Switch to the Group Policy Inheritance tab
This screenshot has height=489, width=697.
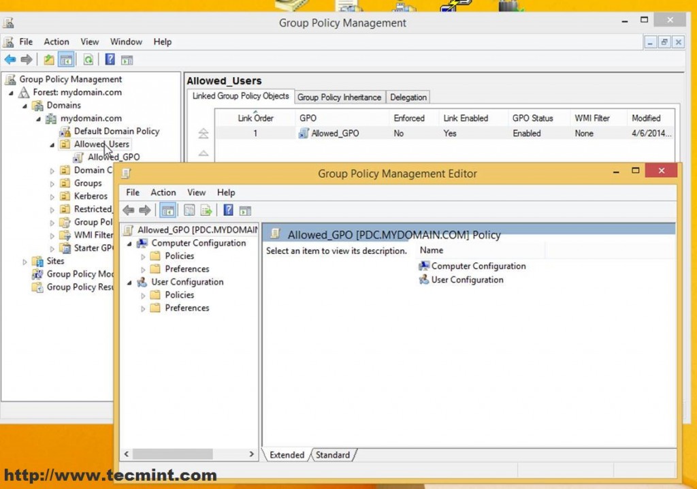(340, 97)
